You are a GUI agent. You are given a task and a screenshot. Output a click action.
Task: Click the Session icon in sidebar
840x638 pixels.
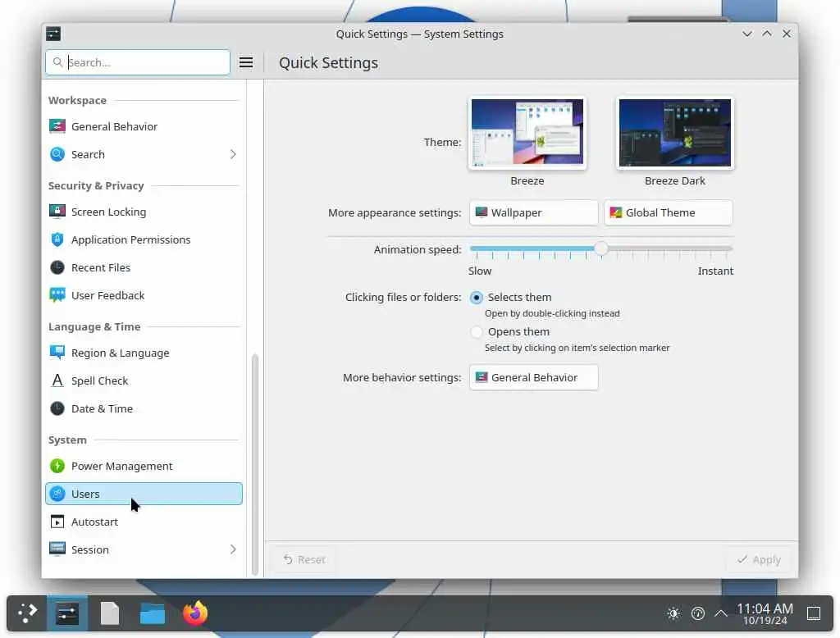pos(57,549)
